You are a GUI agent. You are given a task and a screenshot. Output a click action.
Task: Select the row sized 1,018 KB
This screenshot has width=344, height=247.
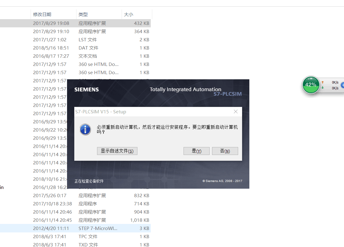tap(75, 220)
